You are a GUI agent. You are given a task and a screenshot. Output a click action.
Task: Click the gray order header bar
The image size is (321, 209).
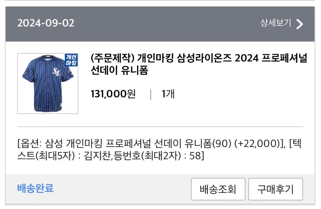(x=160, y=24)
